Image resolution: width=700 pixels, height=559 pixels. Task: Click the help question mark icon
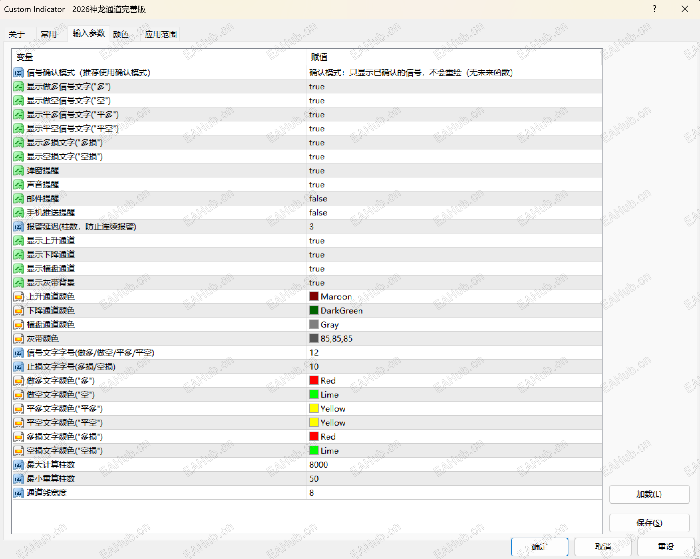654,9
